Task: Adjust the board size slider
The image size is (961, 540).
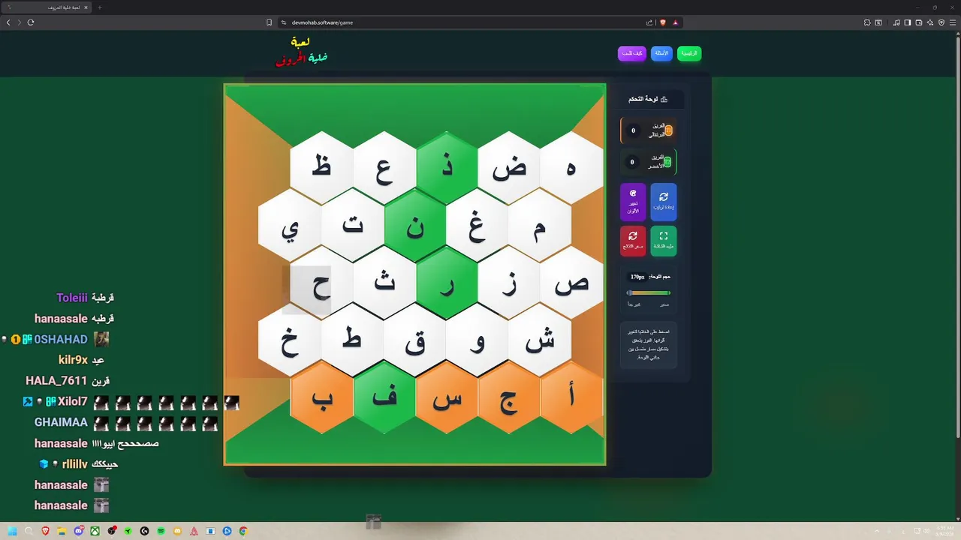Action: pyautogui.click(x=649, y=293)
